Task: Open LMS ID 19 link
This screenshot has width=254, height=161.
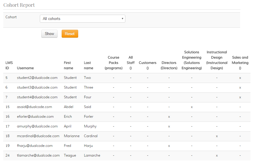Action: 7,146
